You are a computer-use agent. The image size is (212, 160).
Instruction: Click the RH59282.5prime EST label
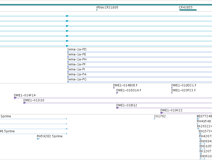pos(50,136)
